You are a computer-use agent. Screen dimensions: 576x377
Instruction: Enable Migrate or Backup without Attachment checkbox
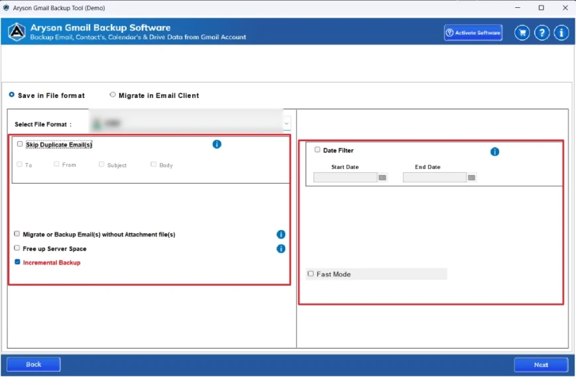coord(17,233)
